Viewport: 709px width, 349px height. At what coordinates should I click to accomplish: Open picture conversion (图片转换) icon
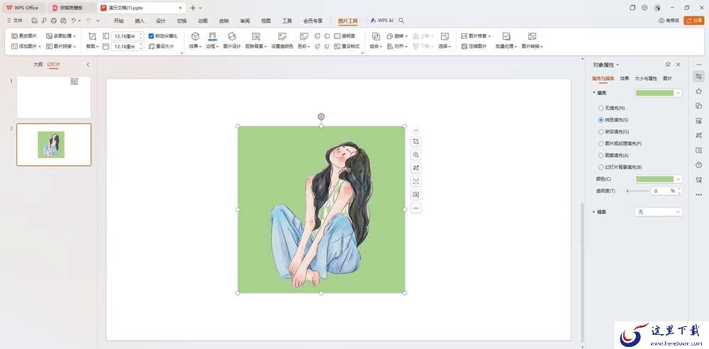click(x=532, y=36)
